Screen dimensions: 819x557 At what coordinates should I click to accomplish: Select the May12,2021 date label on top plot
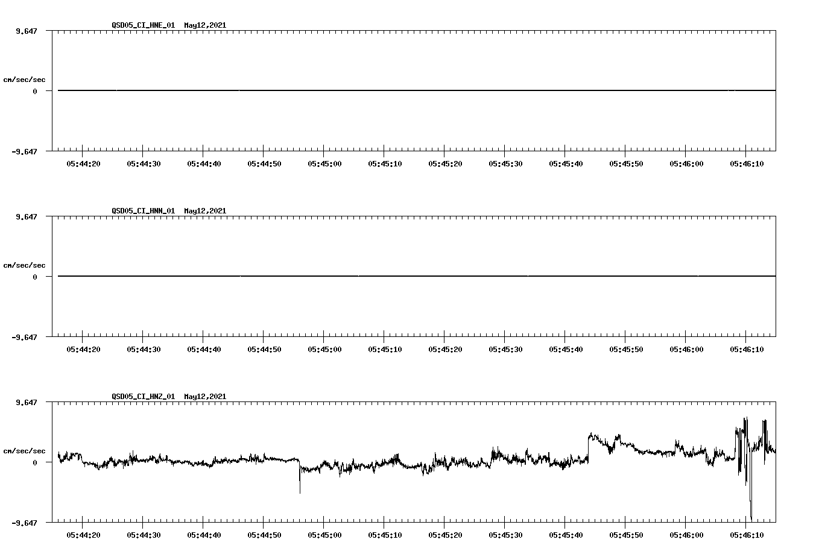click(204, 26)
